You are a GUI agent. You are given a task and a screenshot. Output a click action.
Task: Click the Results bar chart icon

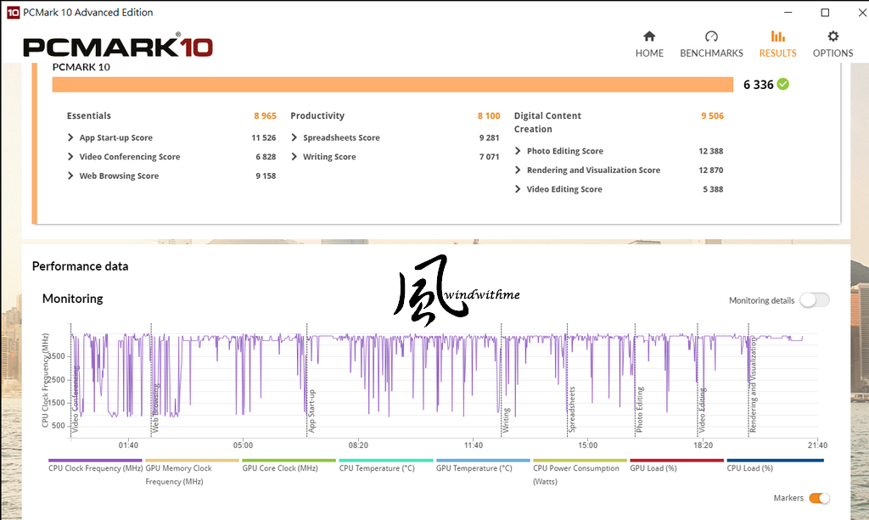777,36
